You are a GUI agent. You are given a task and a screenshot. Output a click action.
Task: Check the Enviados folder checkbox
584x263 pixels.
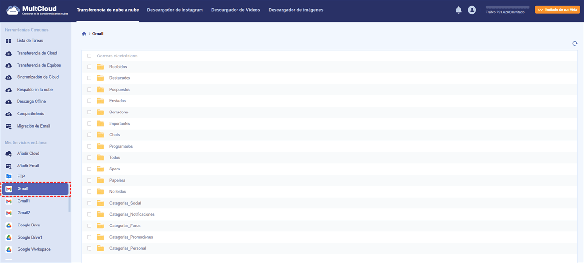pos(89,101)
